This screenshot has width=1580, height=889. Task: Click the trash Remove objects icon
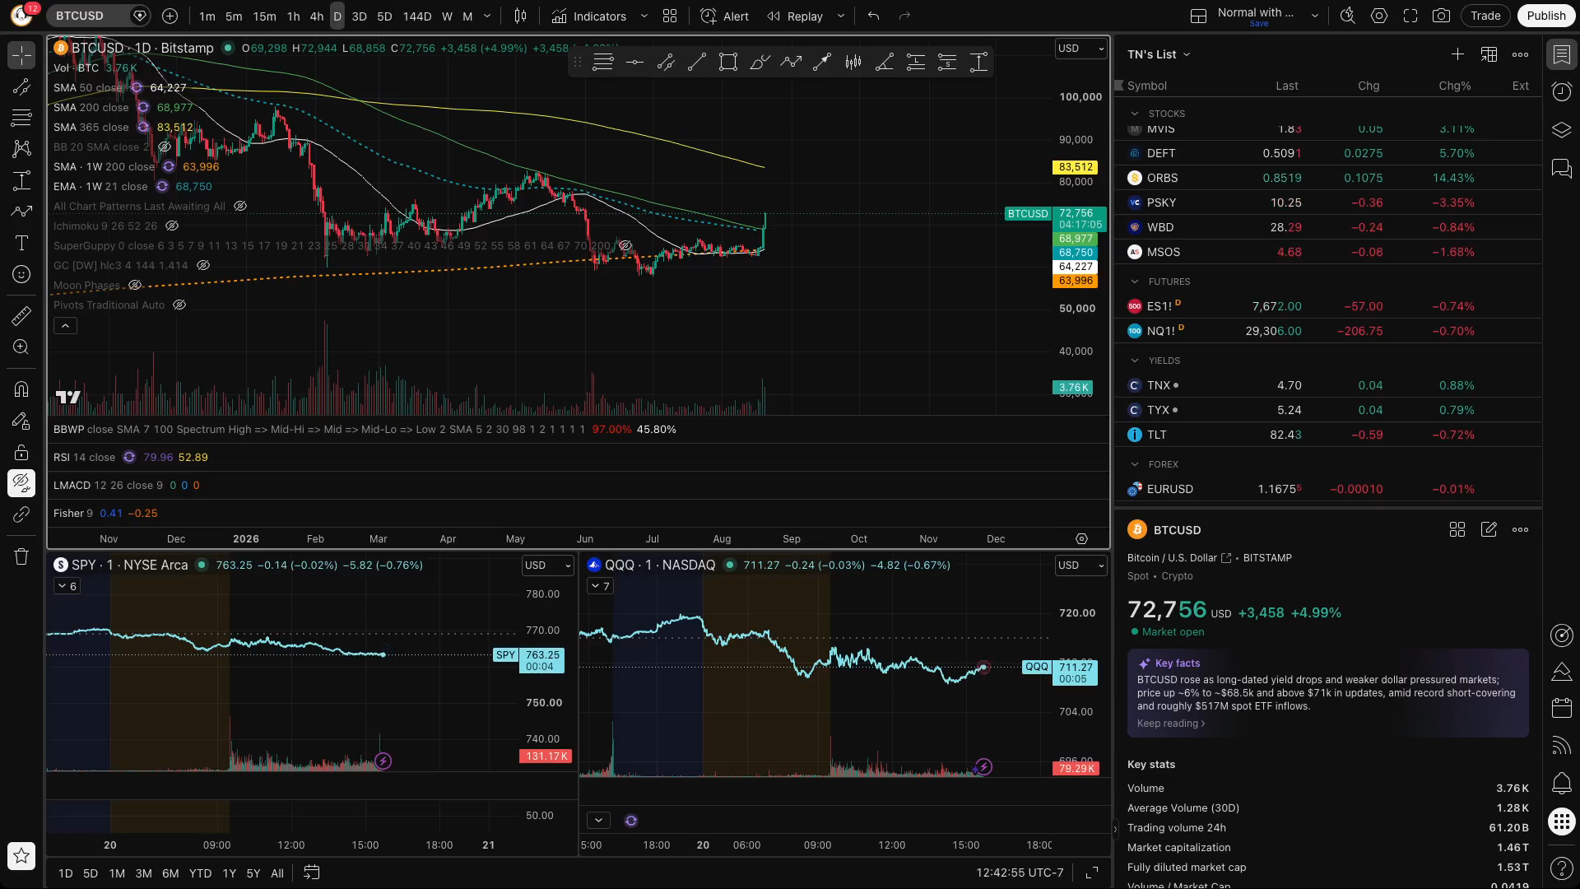(21, 556)
